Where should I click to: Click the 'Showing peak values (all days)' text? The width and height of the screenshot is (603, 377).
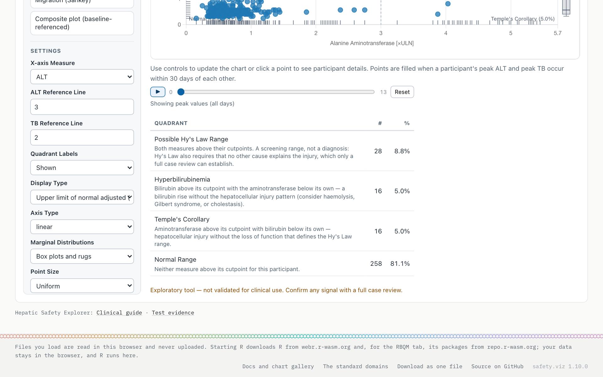coord(192,104)
